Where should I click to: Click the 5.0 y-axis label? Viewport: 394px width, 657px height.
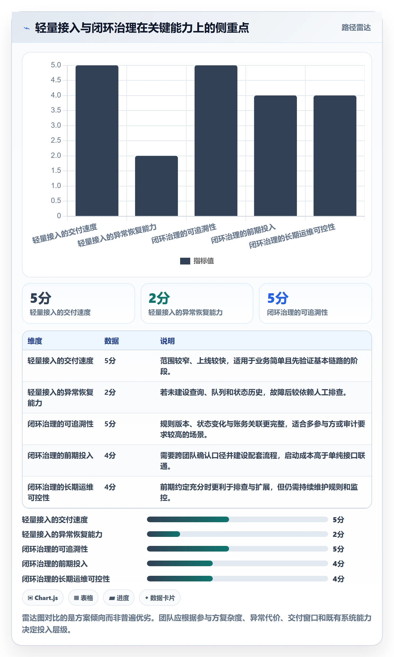56,65
